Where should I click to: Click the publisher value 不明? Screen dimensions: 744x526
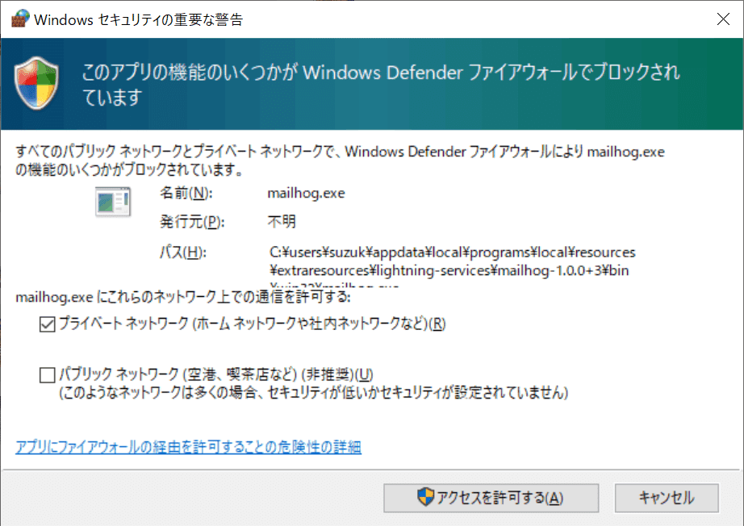point(282,222)
